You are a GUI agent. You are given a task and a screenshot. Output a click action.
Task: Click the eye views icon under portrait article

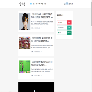[38, 28]
